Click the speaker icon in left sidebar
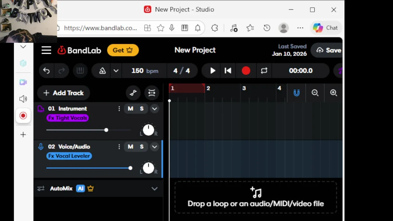The width and height of the screenshot is (393, 221). tap(23, 99)
